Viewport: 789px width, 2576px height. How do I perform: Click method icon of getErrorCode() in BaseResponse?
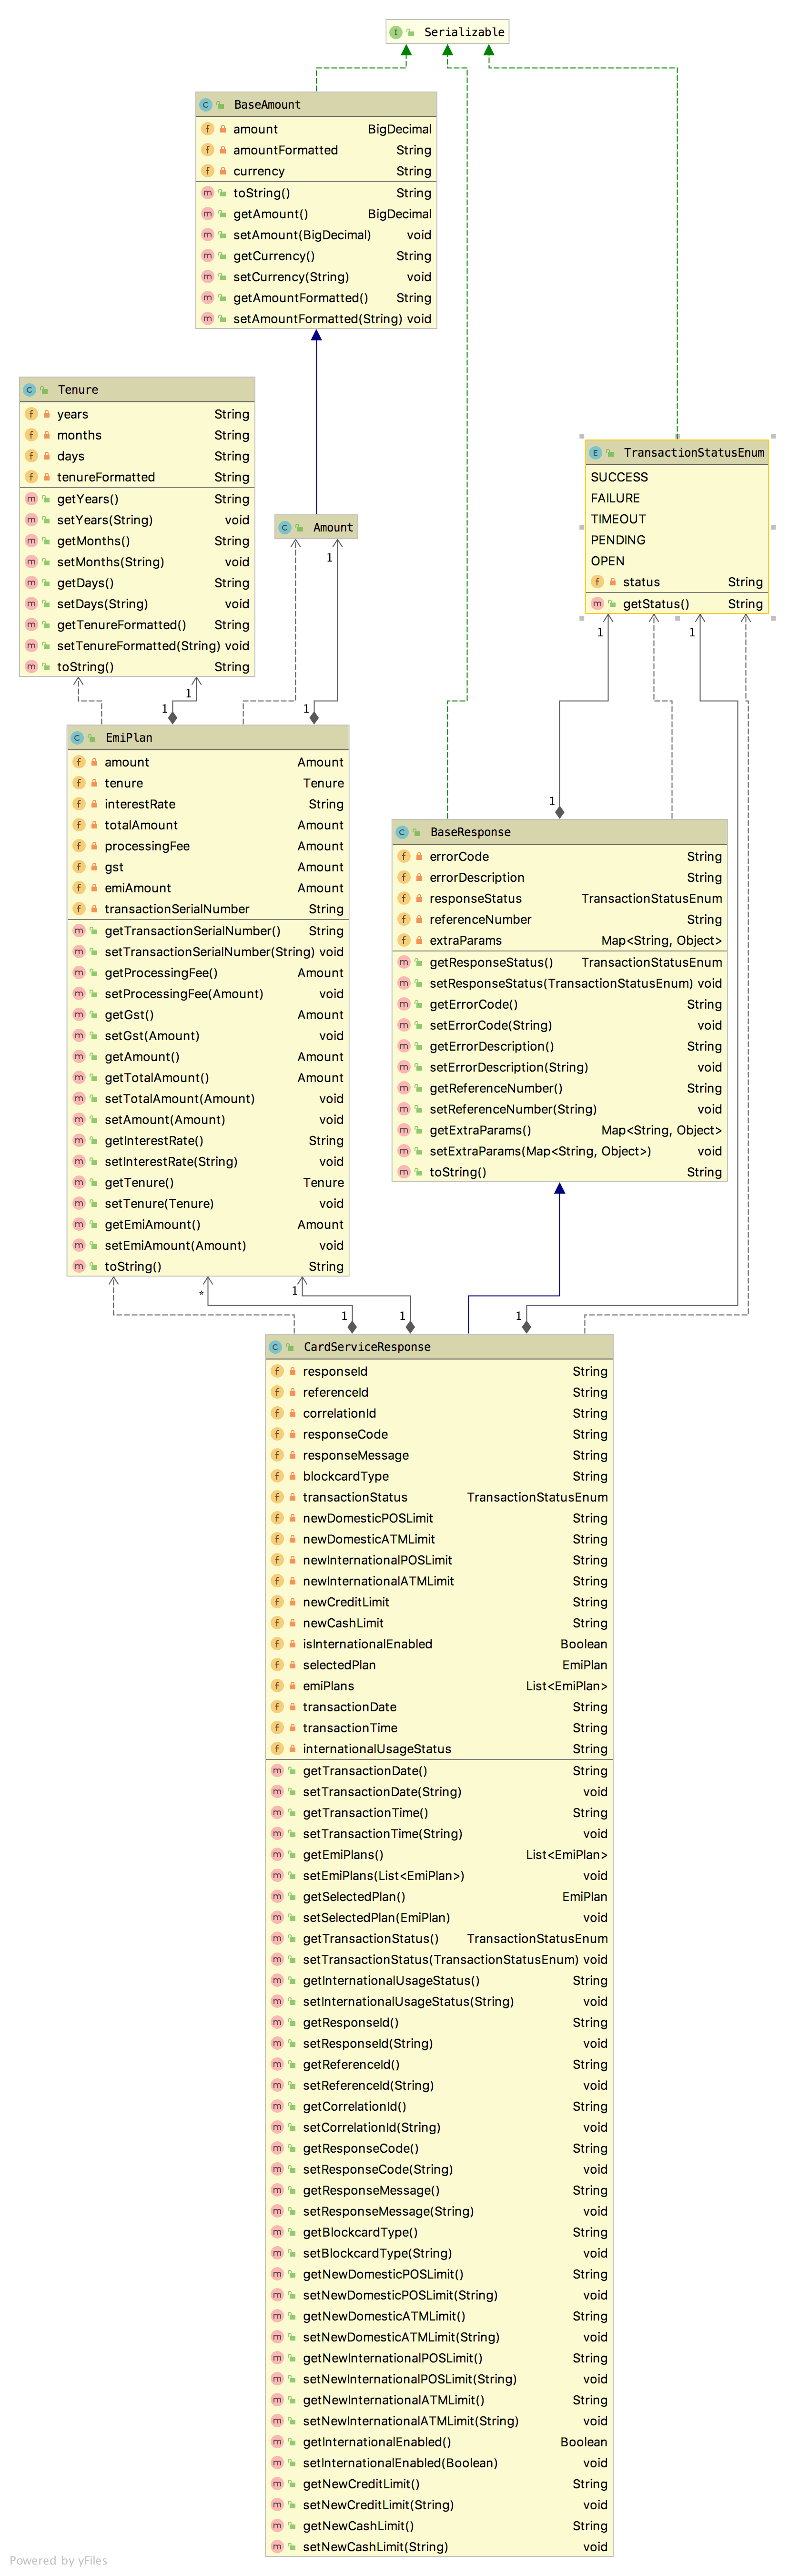[x=405, y=1004]
